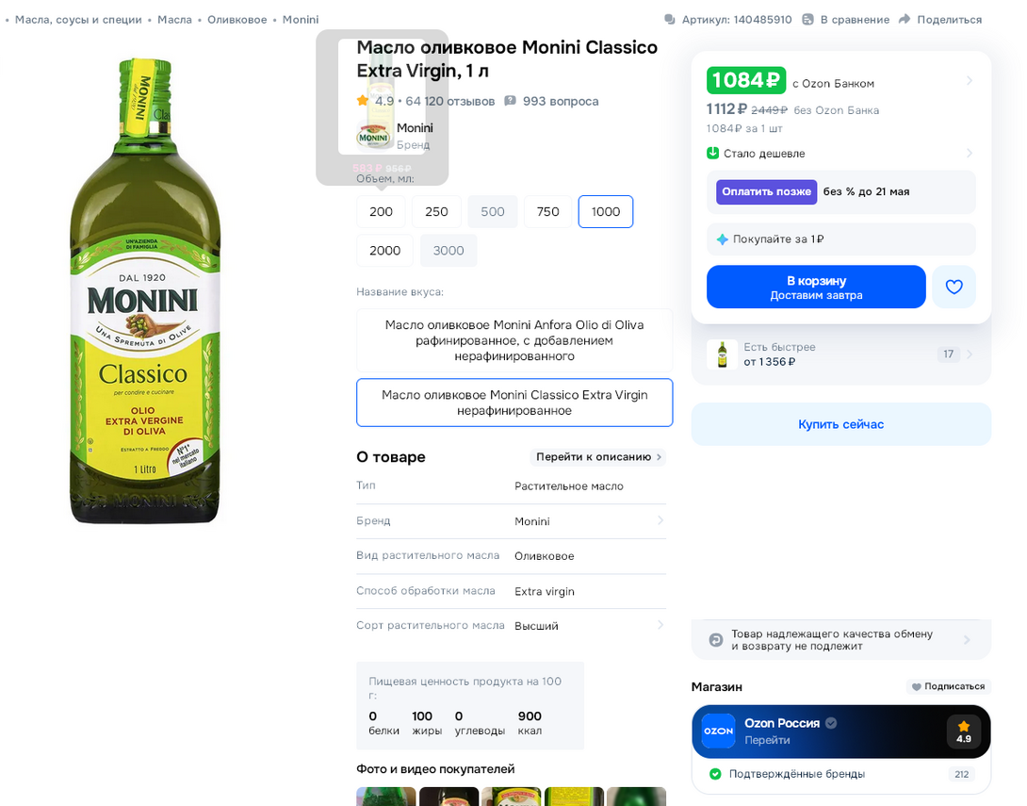Viewport: 1027px width, 806px height.
Task: Open the Оливковое breadcrumb category
Action: (236, 20)
